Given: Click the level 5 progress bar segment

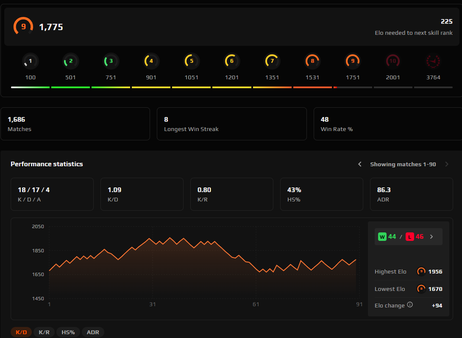Looking at the screenshot, I should click(192, 87).
